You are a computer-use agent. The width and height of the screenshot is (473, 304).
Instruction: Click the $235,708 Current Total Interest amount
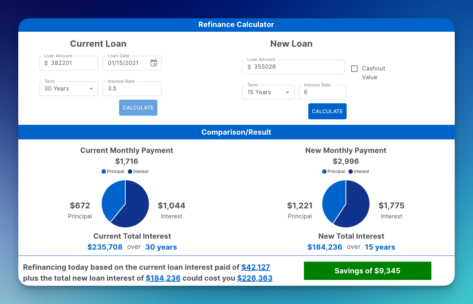(x=105, y=247)
